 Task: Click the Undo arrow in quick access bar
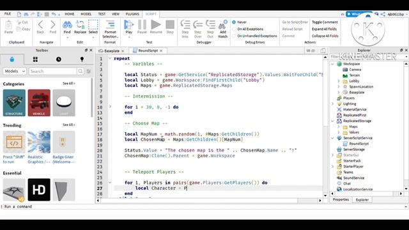[x=54, y=14]
